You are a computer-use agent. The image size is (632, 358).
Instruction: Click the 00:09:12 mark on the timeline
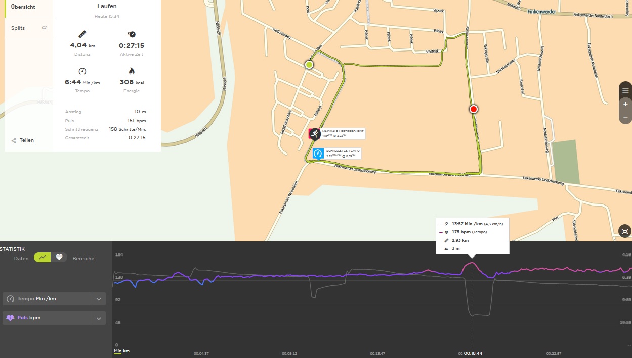pyautogui.click(x=289, y=353)
